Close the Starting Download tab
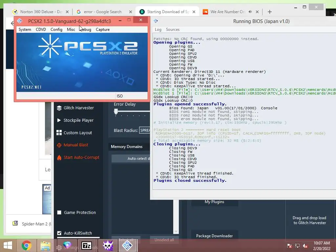The image size is (336, 252). [194, 12]
